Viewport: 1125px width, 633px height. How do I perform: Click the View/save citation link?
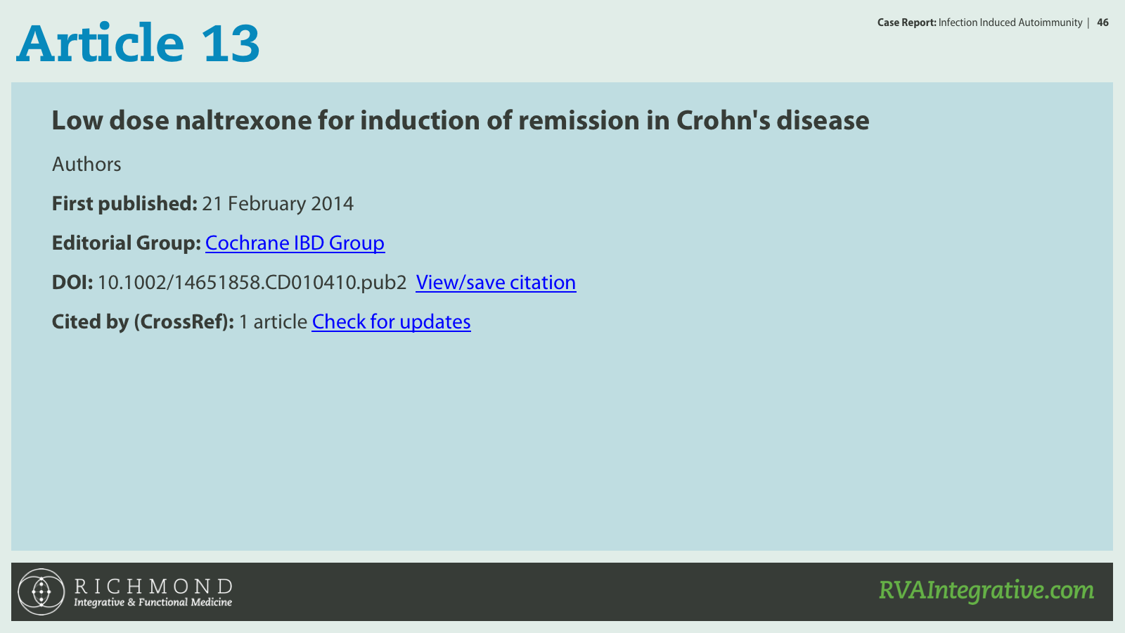click(496, 282)
